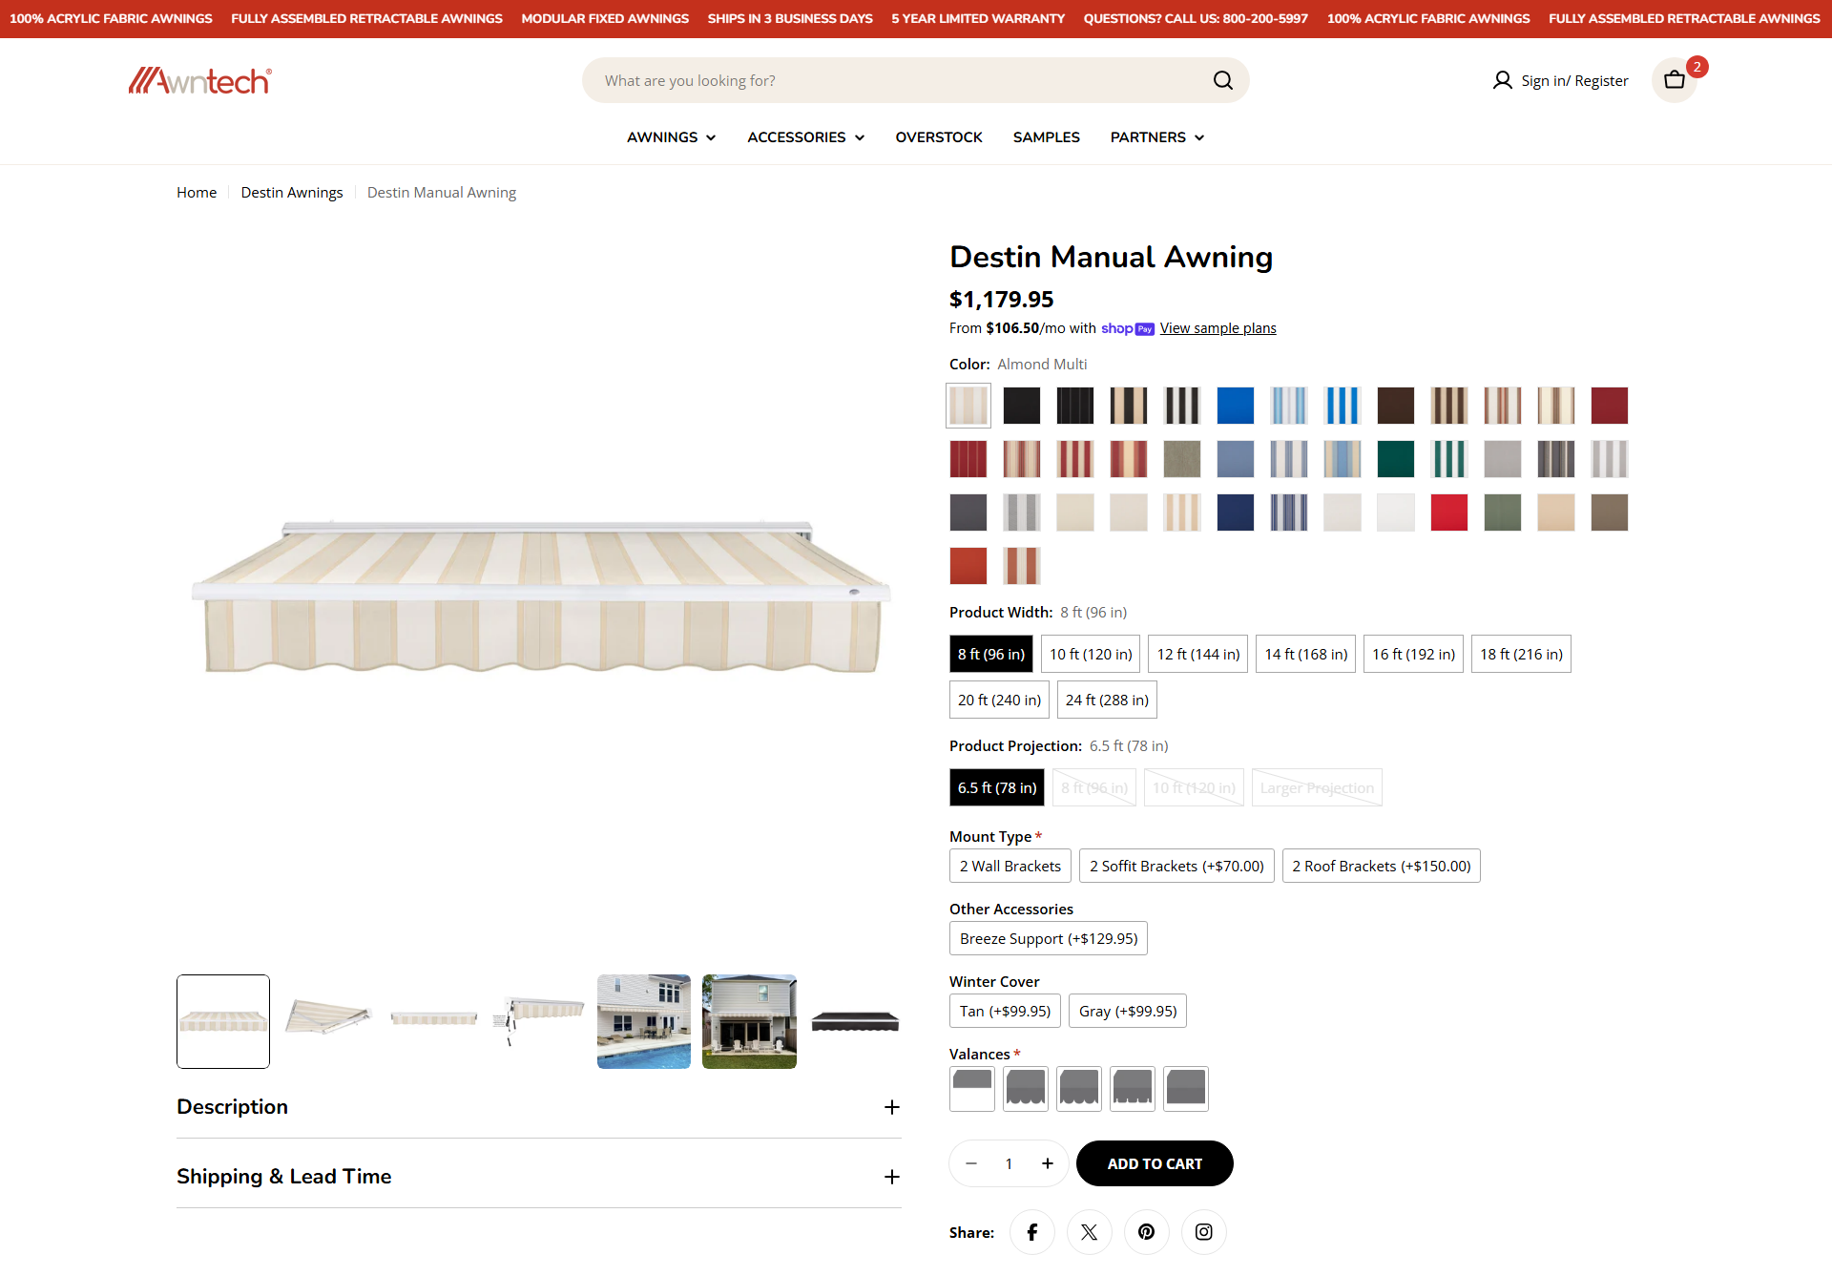Select 8 ft (96 in) width
Viewport: 1832px width, 1276px height.
click(x=991, y=654)
